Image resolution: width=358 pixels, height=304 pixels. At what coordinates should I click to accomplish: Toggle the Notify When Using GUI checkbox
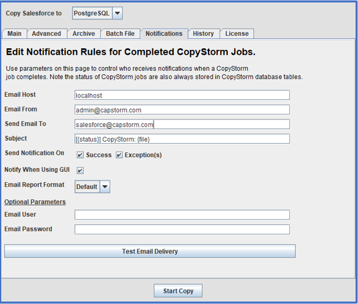(x=80, y=171)
